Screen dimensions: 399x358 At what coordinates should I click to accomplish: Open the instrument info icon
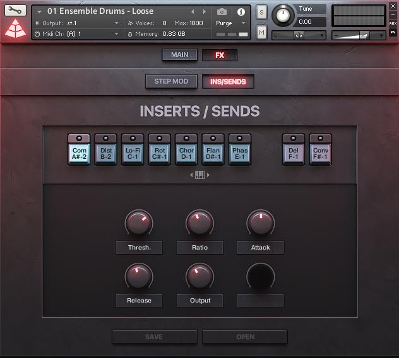click(241, 12)
